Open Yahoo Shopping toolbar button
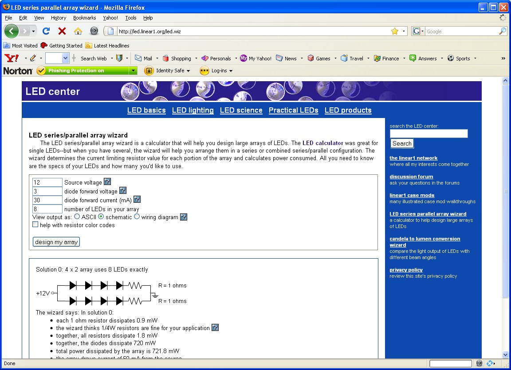 177,59
